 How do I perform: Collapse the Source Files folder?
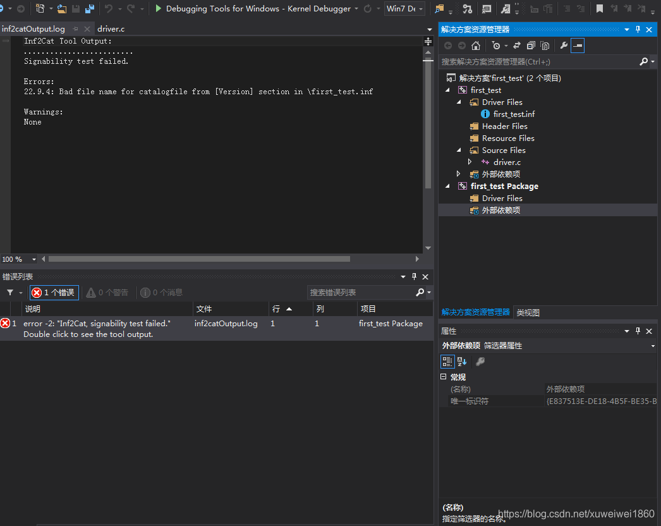click(x=459, y=150)
